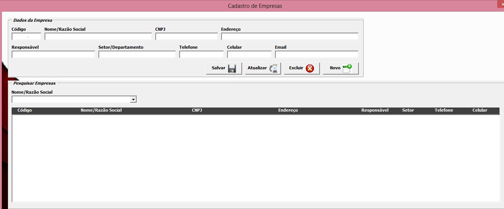
Task: Click the Excluir button label
Action: (296, 68)
